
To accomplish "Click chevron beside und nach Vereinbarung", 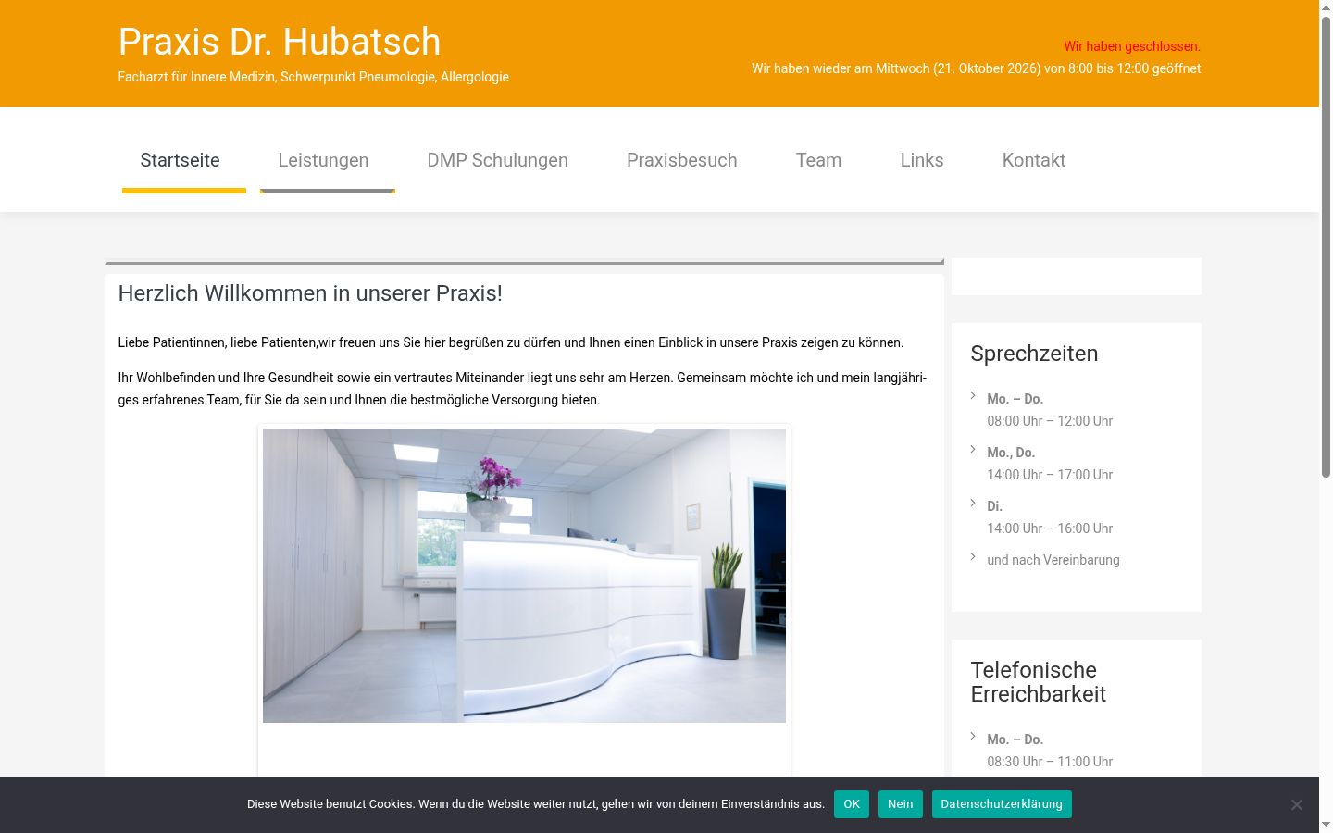I will 973,556.
